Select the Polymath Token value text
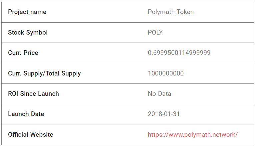Screen dimensions: 255x146 171,12
